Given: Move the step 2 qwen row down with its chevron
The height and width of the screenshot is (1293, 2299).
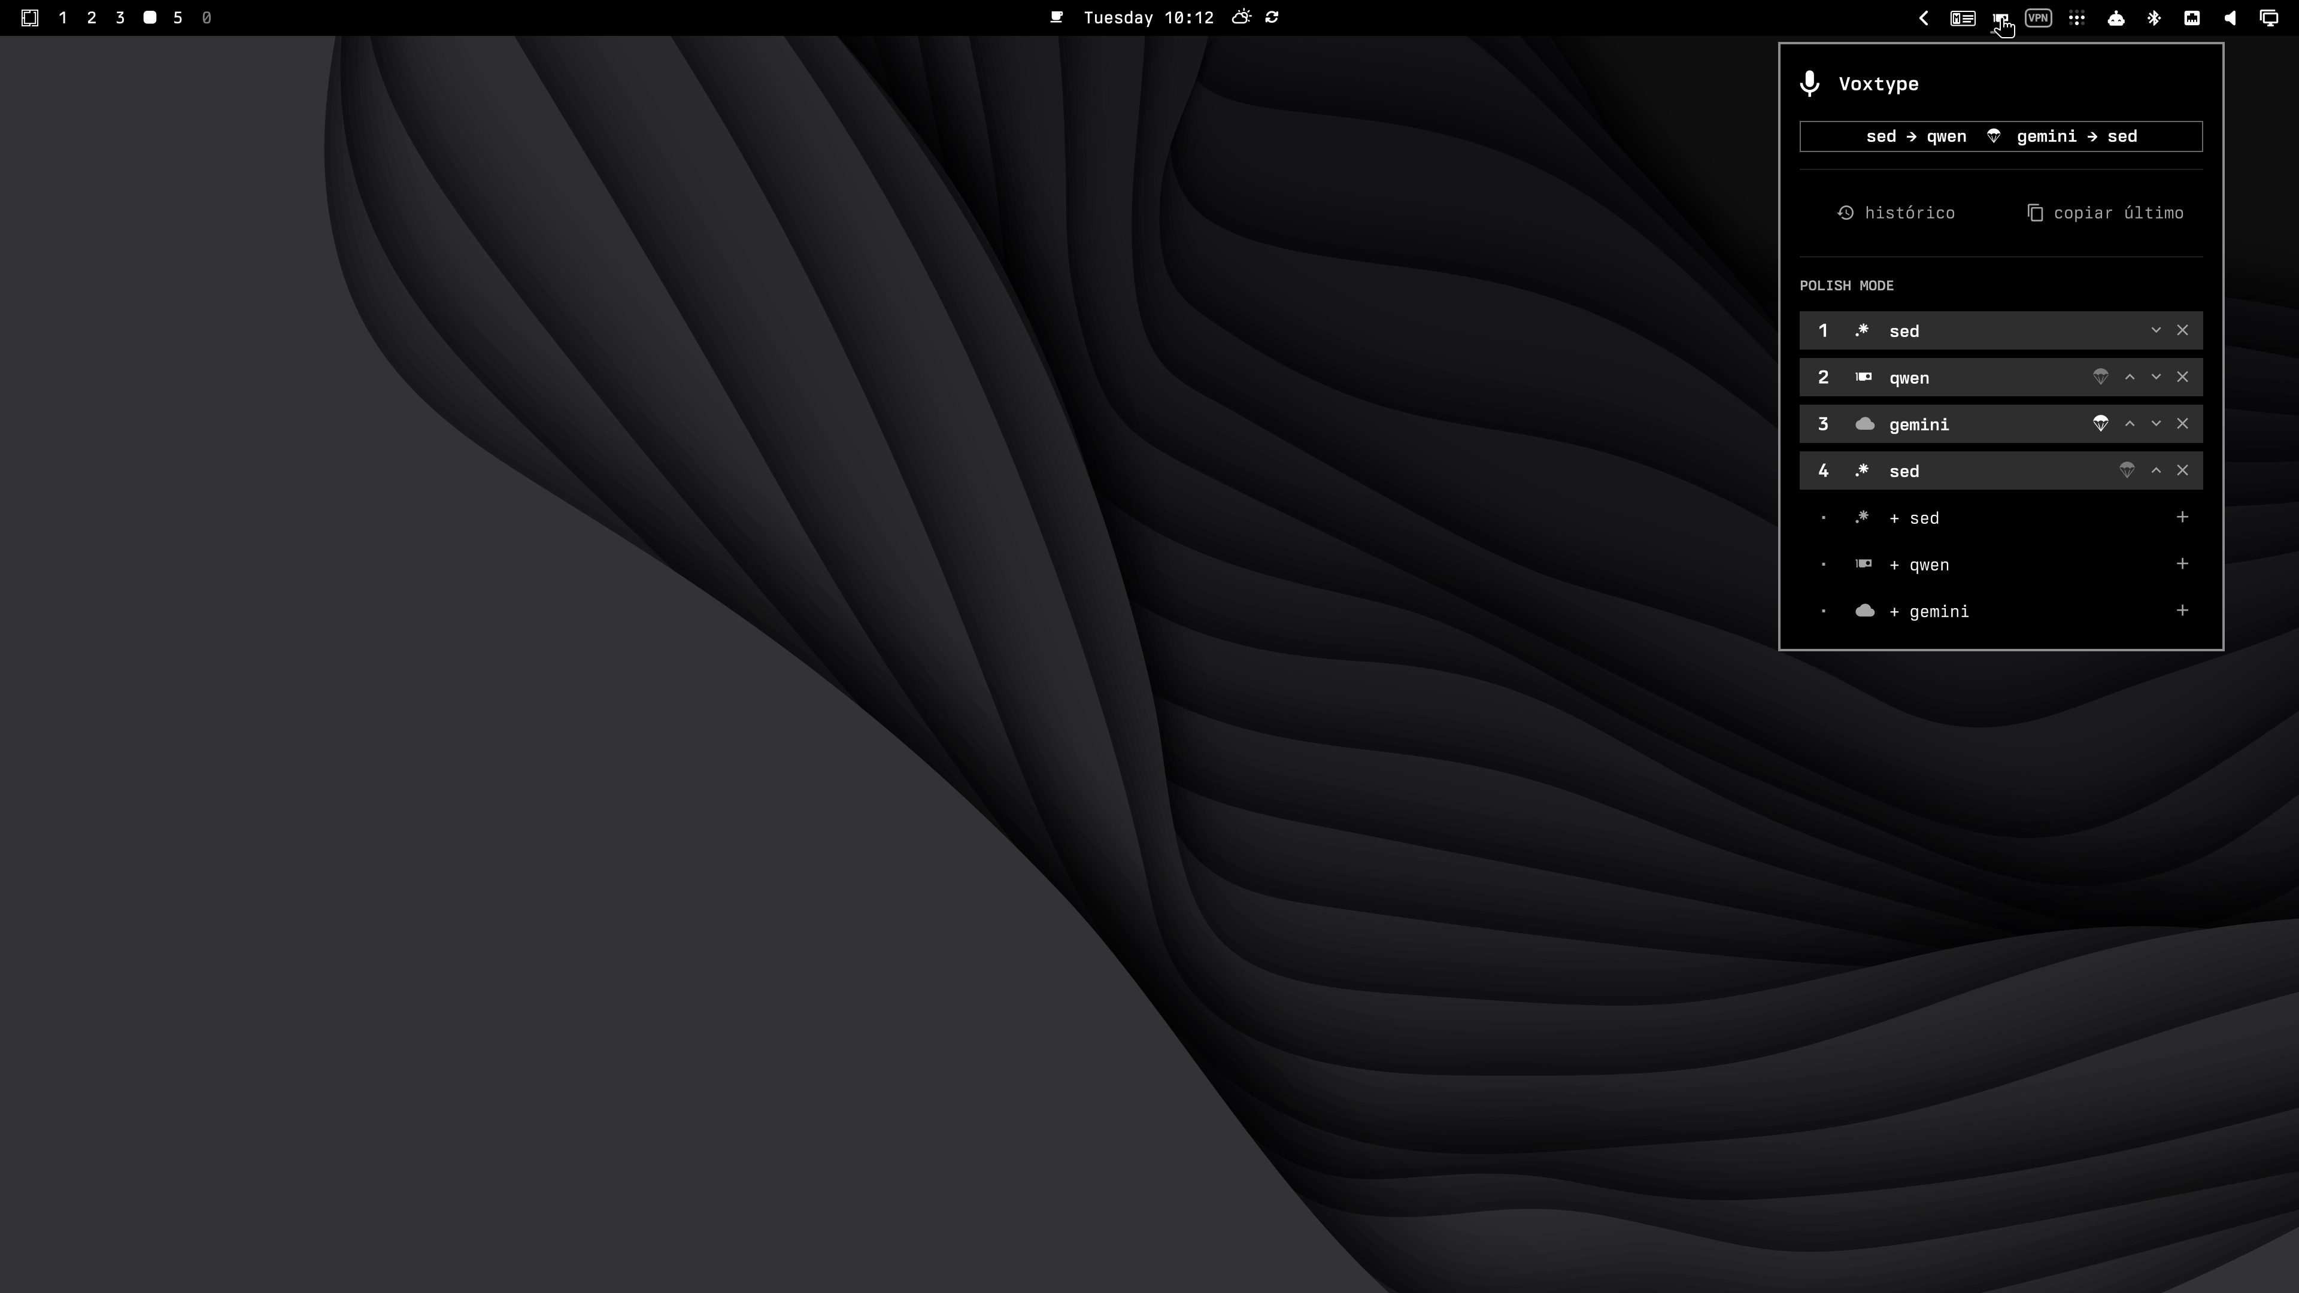Looking at the screenshot, I should (x=2156, y=378).
